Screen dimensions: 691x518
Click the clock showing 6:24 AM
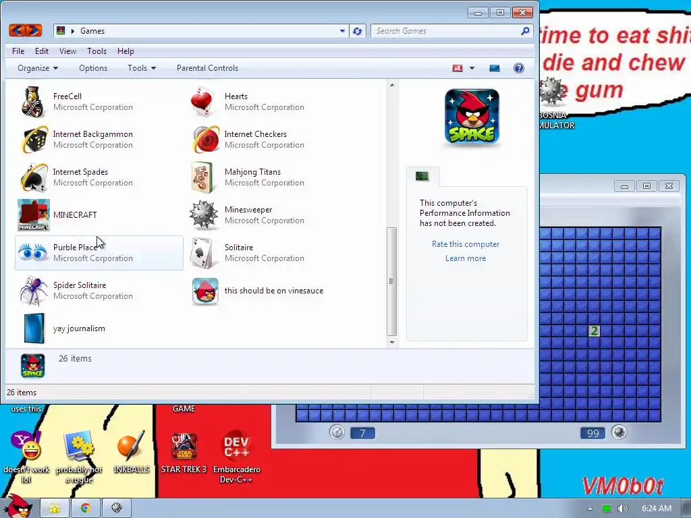pyautogui.click(x=656, y=509)
